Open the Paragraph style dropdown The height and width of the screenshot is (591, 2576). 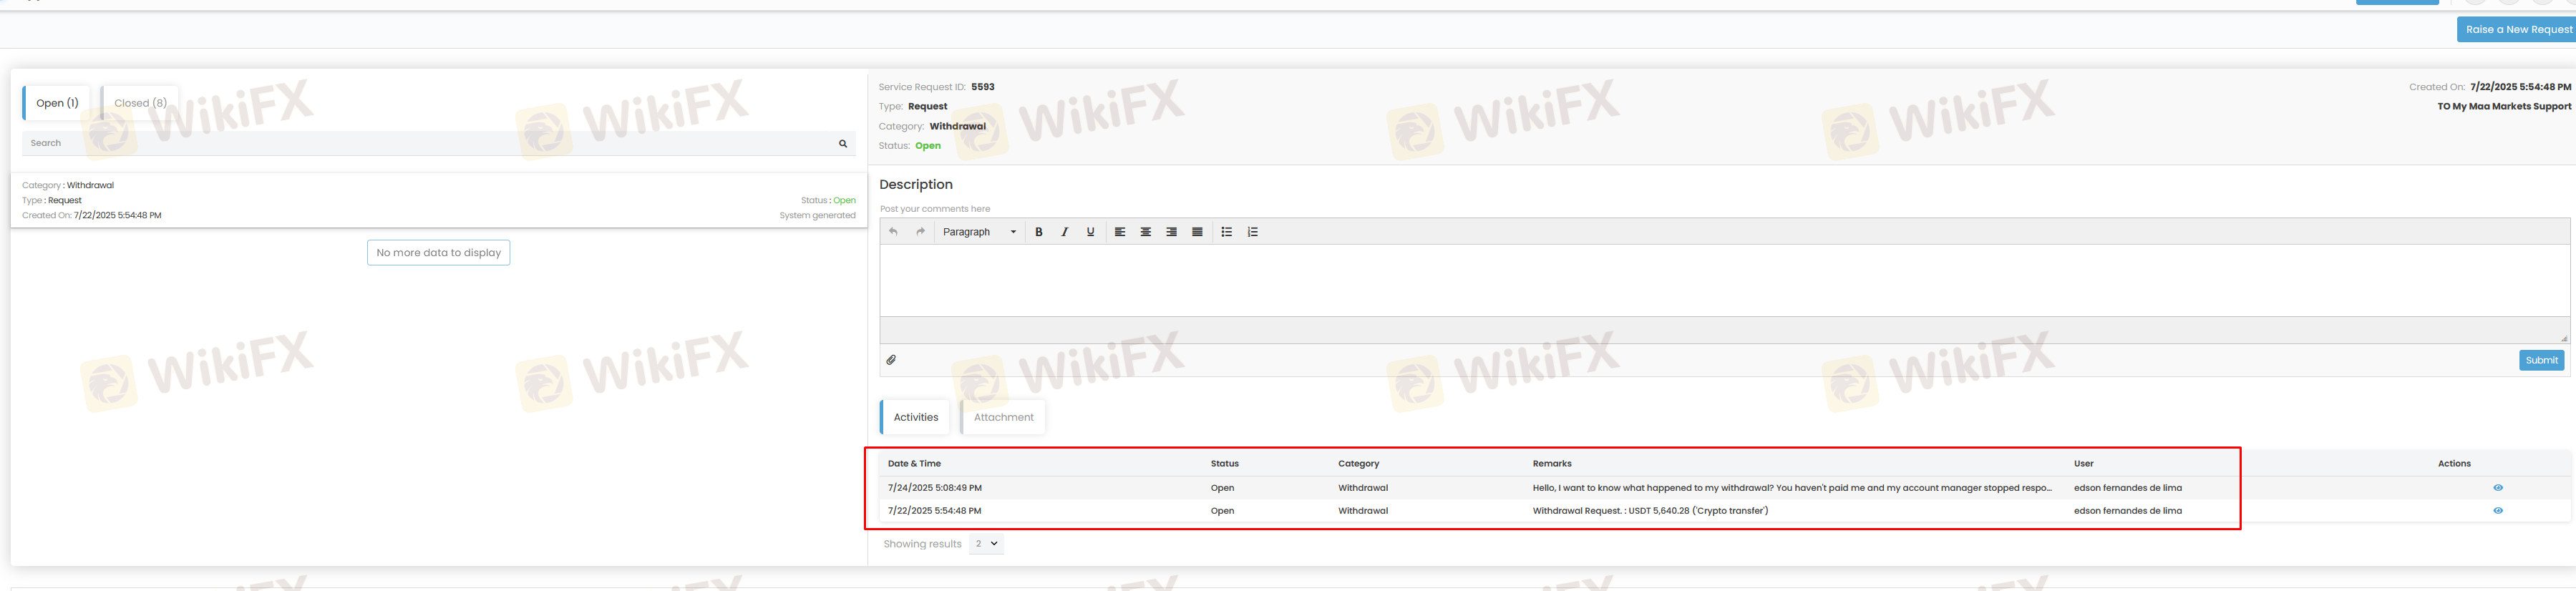(979, 232)
